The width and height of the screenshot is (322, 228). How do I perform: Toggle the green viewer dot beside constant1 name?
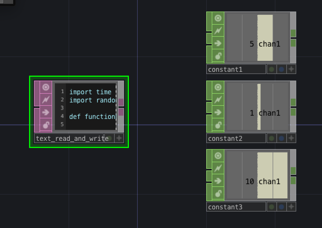(x=271, y=69)
